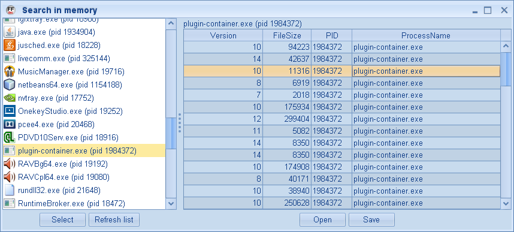The width and height of the screenshot is (514, 232).
Task: Click the split pane divider handle dots
Action: 180,123
